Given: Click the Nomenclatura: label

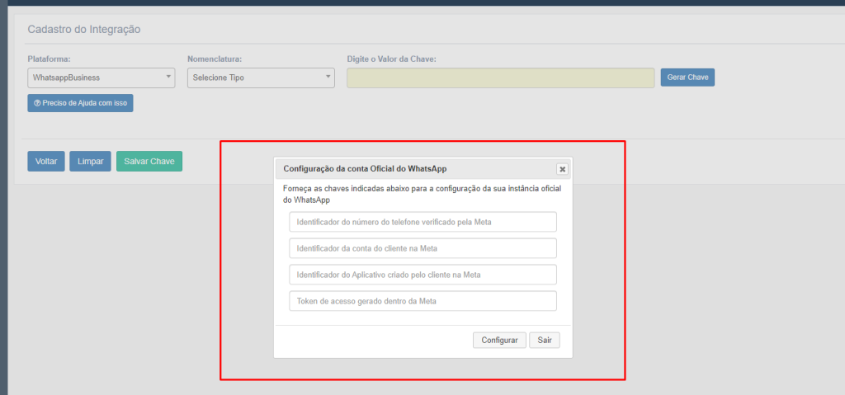Looking at the screenshot, I should (x=215, y=59).
